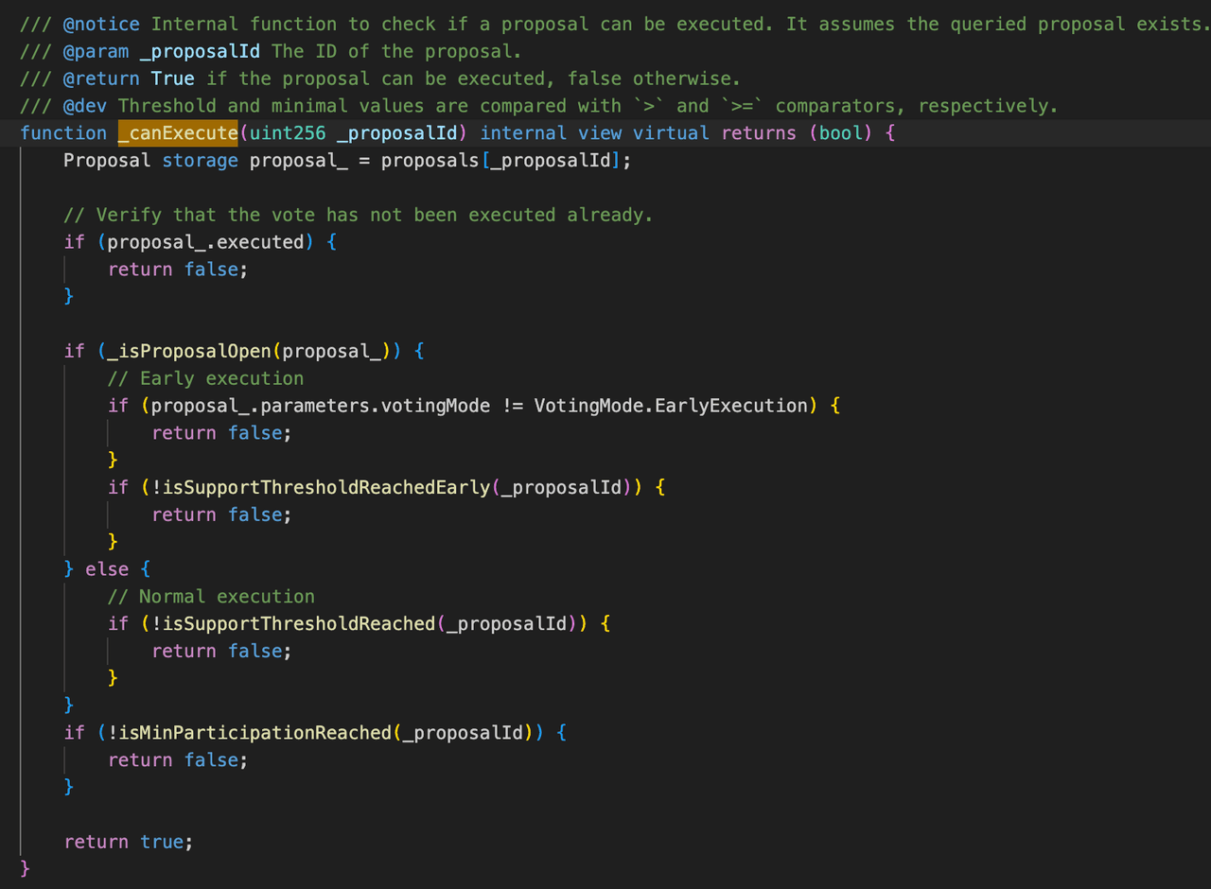Viewport: 1211px width, 889px height.
Task: Click the 'storage' keyword
Action: (200, 161)
